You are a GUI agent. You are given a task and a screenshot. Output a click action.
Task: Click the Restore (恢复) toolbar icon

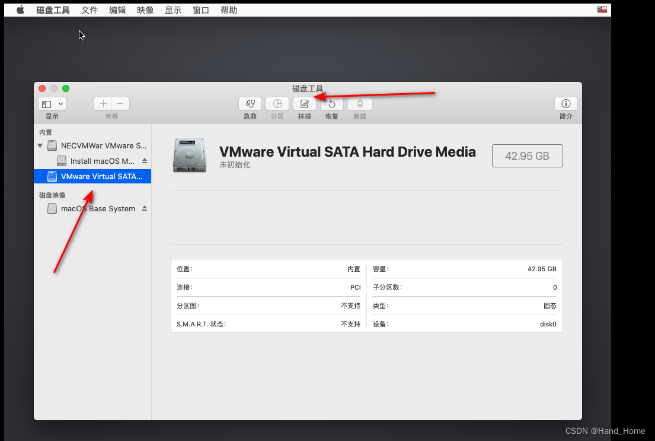[332, 104]
